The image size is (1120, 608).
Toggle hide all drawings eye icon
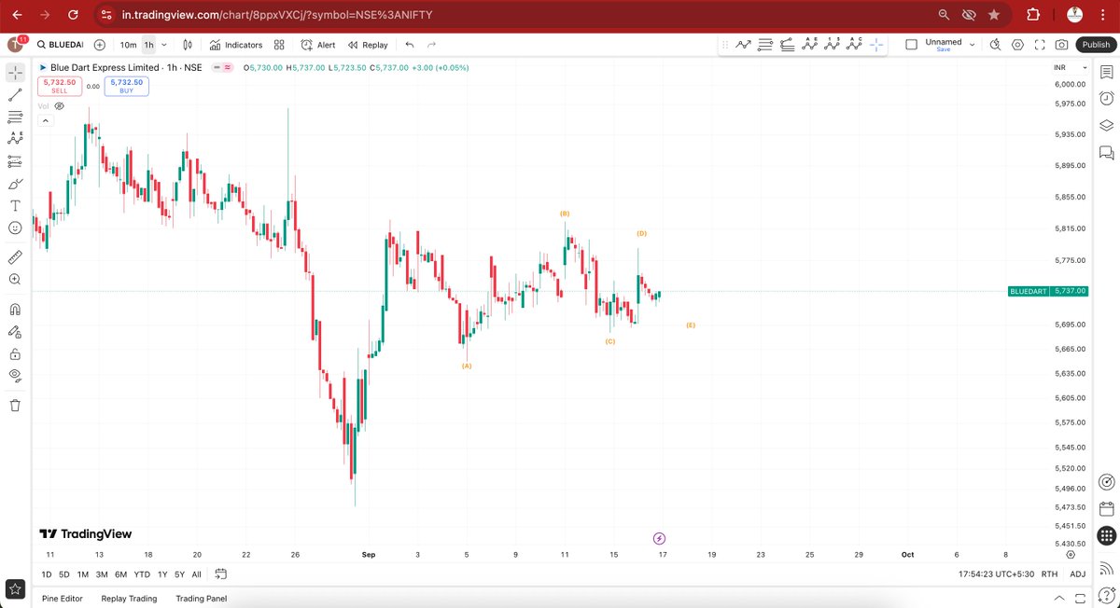(15, 376)
